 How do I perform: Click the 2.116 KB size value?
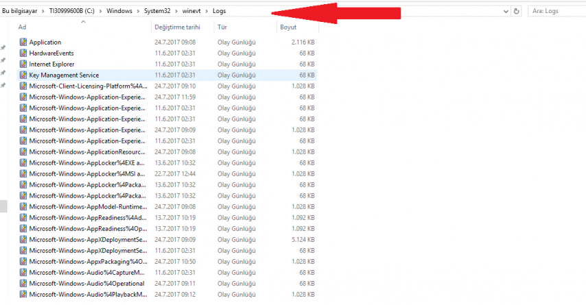303,42
